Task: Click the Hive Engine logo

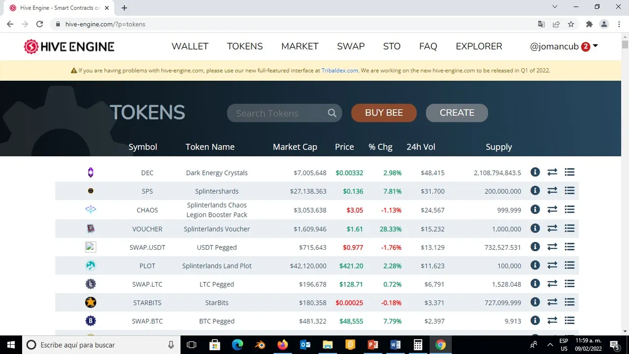Action: click(x=69, y=47)
